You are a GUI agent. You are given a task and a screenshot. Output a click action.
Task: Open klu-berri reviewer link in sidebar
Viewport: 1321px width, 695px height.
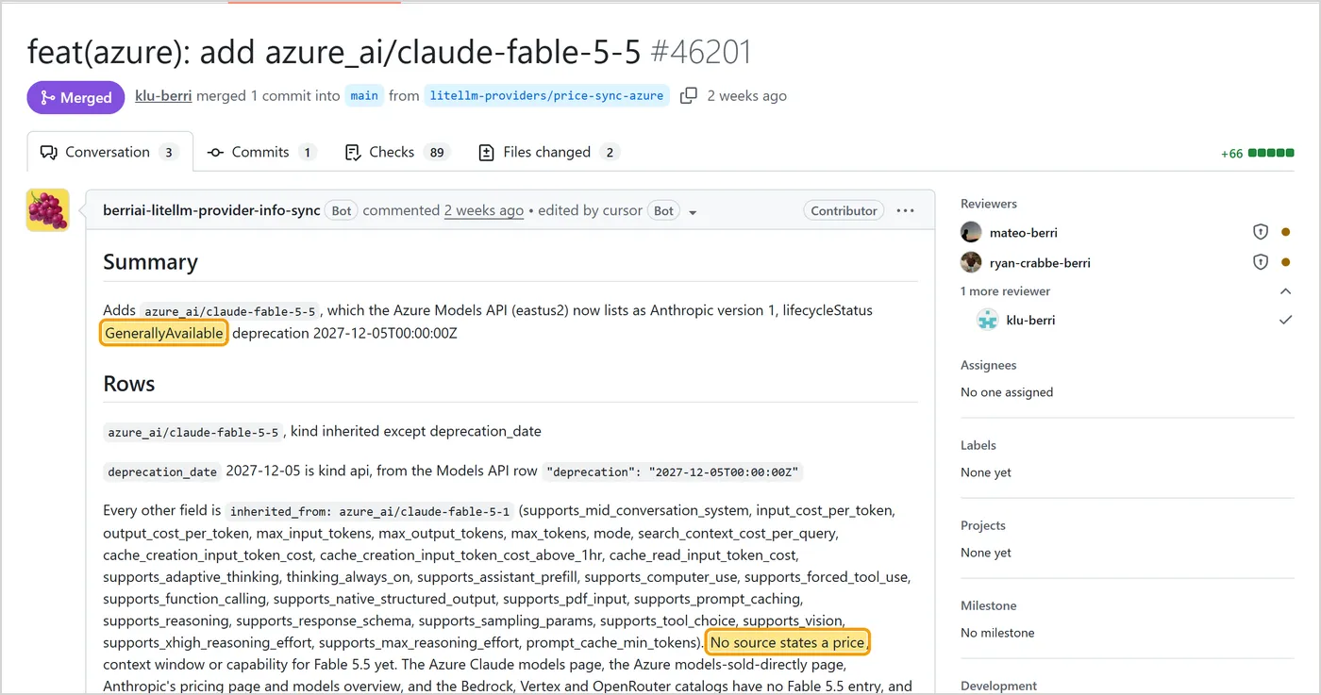pyautogui.click(x=1030, y=321)
